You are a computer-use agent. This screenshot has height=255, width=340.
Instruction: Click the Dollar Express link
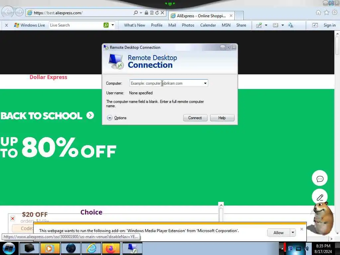48,77
